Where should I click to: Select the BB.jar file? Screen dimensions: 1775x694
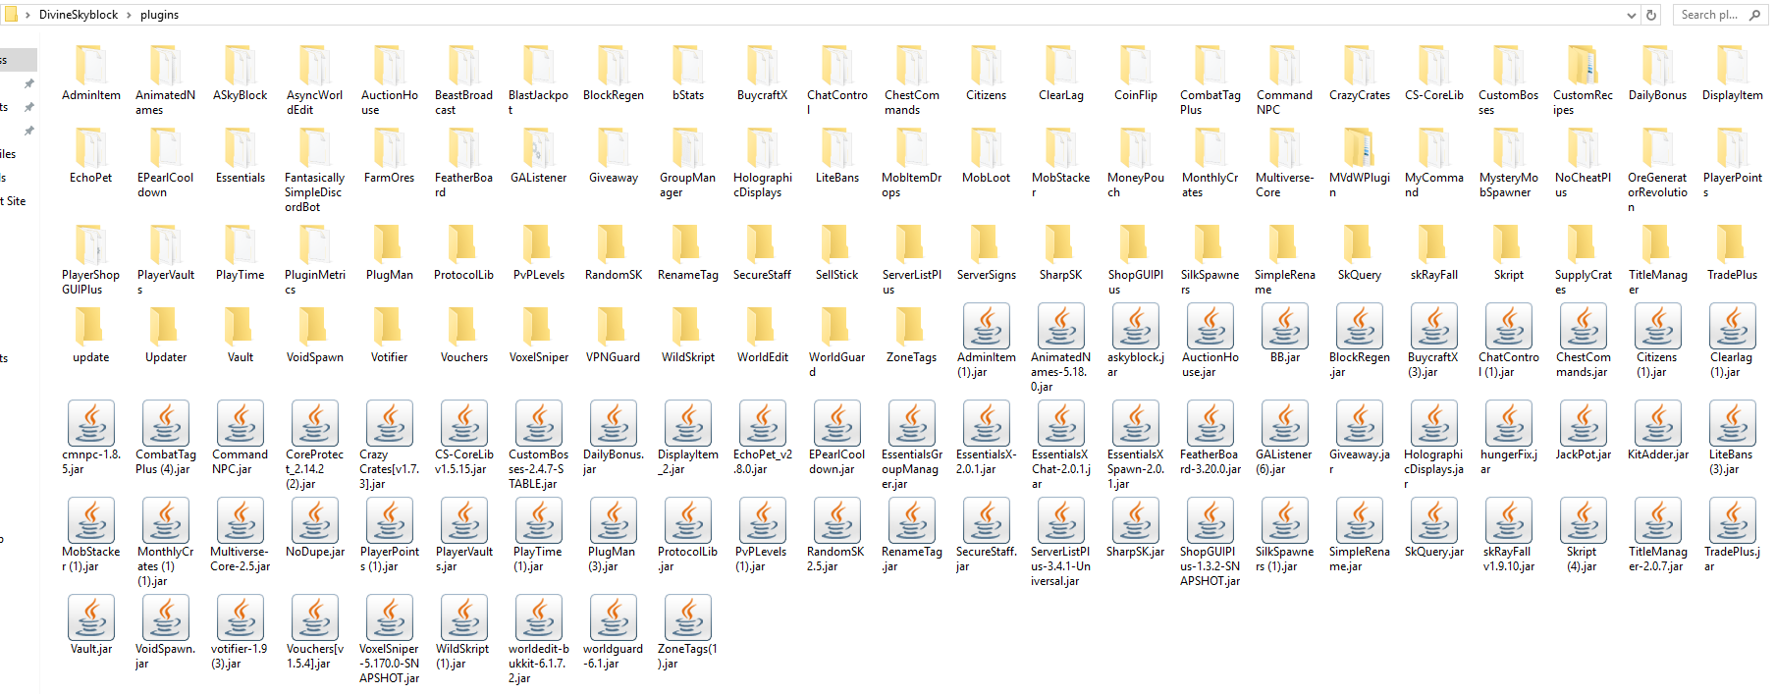(1285, 334)
